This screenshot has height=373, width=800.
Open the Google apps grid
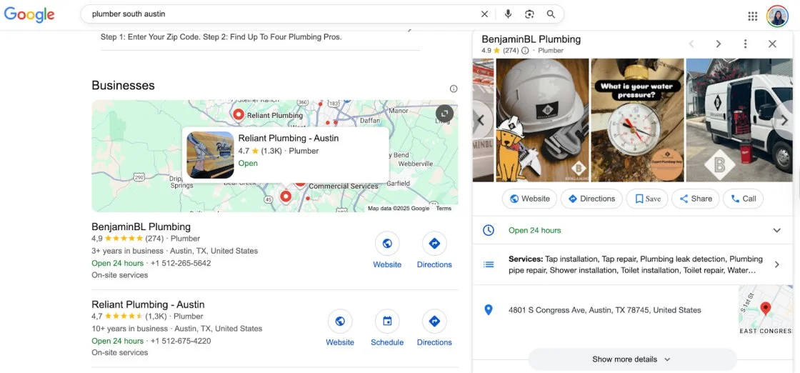tap(753, 16)
